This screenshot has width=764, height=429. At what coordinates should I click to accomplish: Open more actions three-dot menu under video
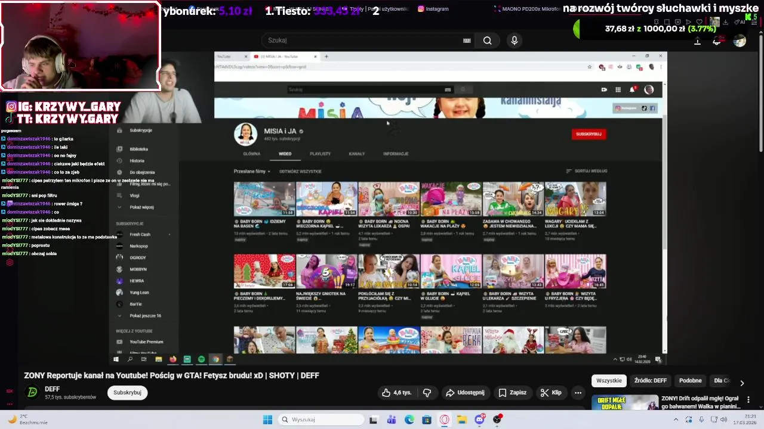[x=578, y=393]
